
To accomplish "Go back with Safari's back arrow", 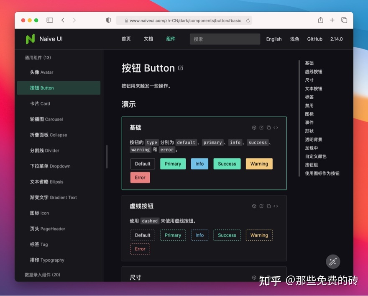I will [x=63, y=20].
